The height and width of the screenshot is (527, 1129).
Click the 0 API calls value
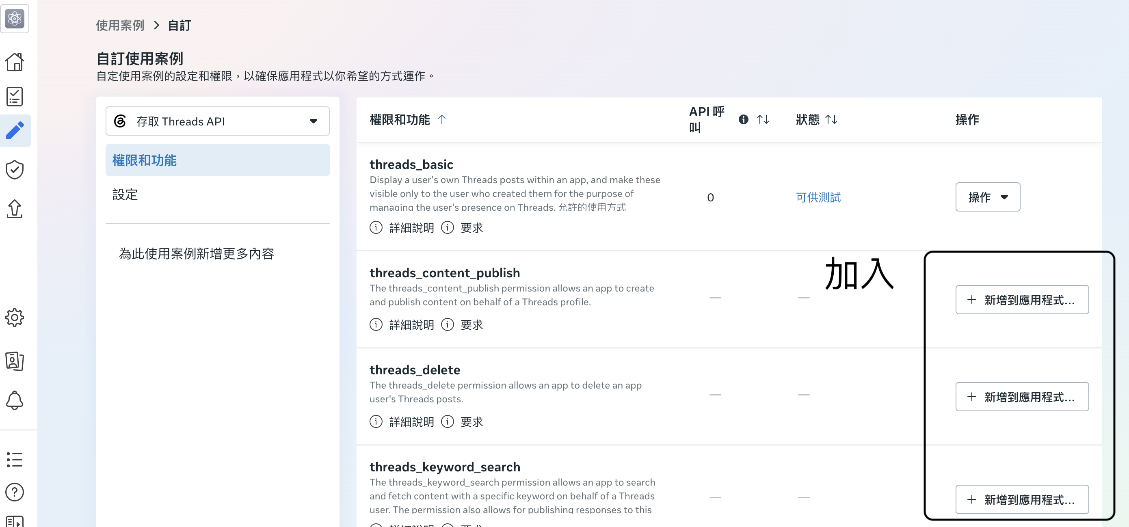coord(710,198)
